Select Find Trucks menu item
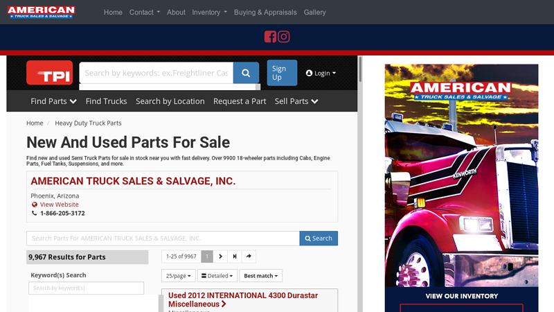 point(107,101)
